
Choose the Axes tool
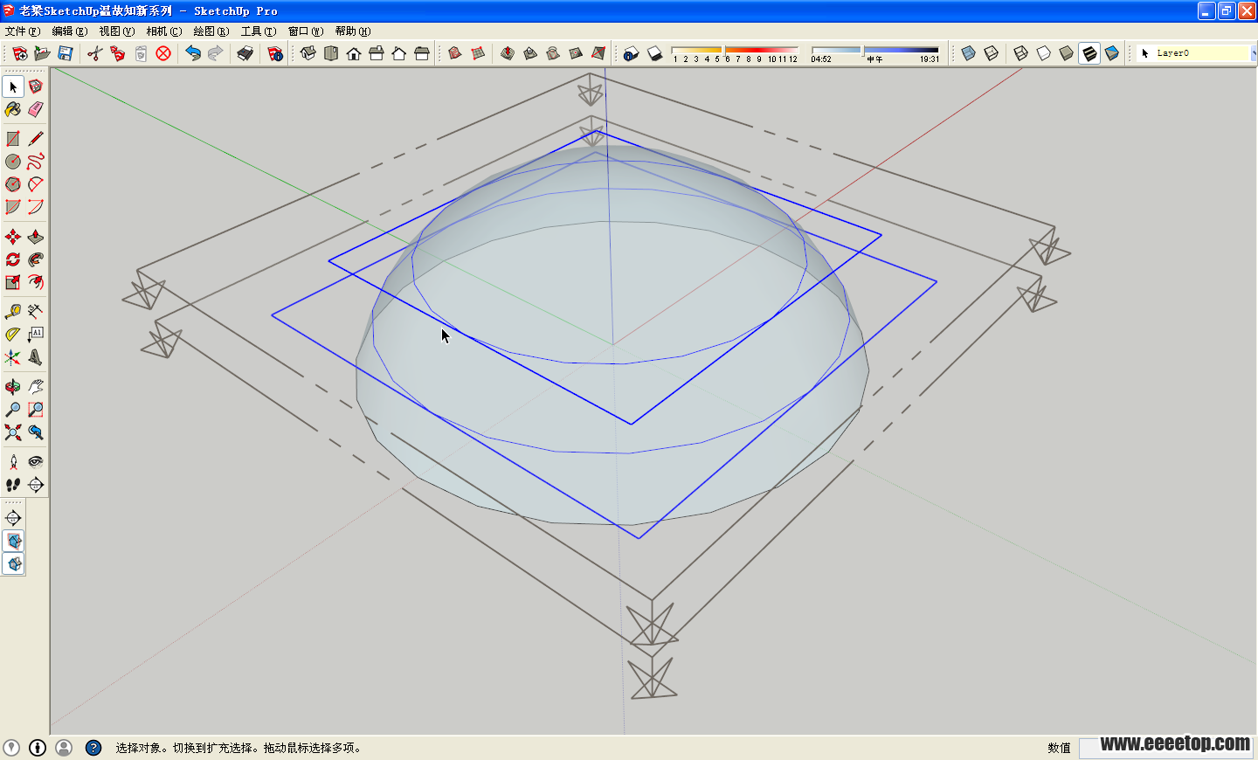(x=13, y=357)
